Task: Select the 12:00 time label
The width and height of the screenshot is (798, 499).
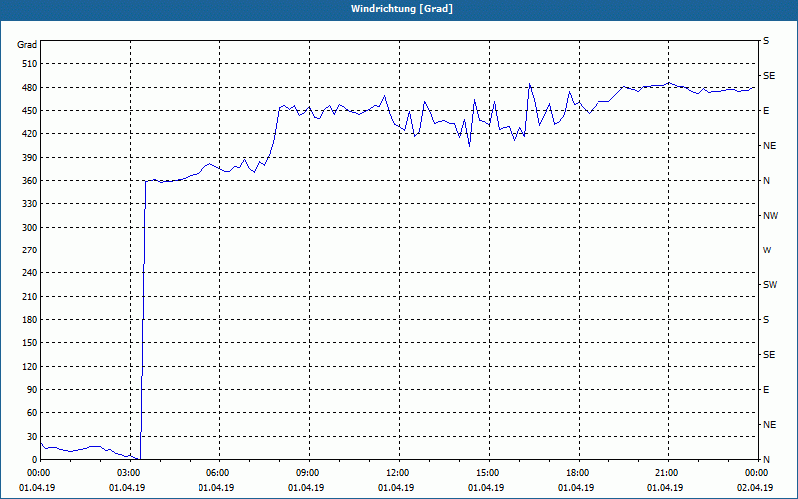Action: click(x=396, y=473)
